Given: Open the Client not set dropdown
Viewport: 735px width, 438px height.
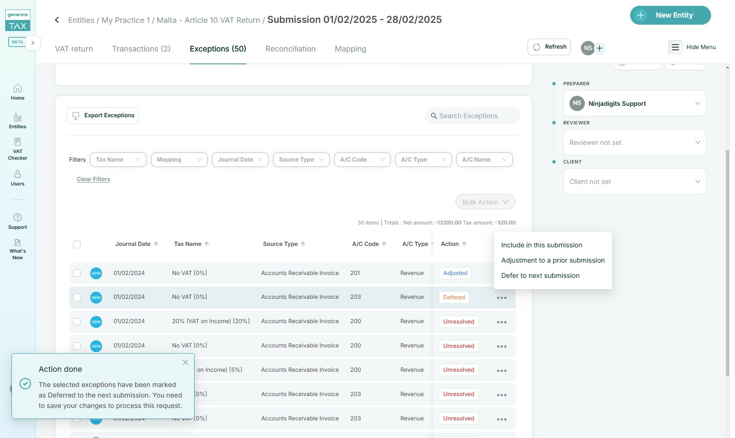Looking at the screenshot, I should (x=635, y=182).
